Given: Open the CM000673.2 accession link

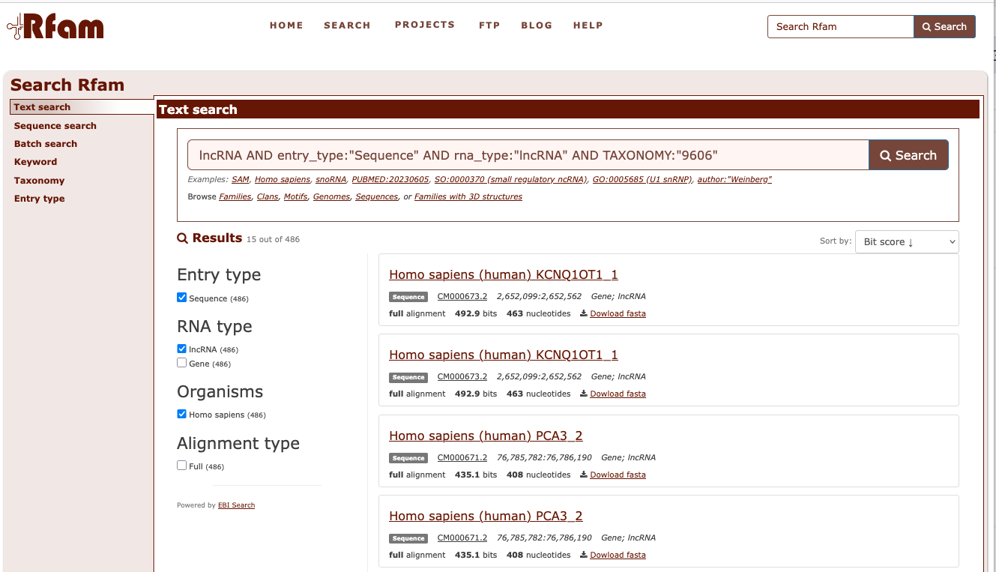Looking at the screenshot, I should tap(462, 296).
